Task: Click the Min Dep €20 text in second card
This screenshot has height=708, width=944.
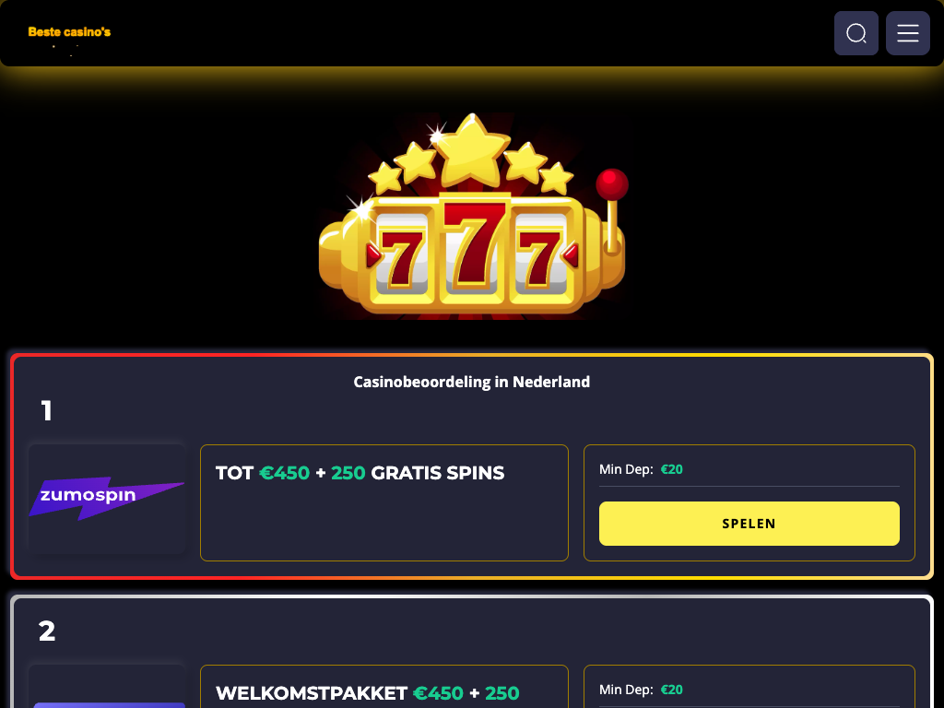Action: pyautogui.click(x=642, y=690)
